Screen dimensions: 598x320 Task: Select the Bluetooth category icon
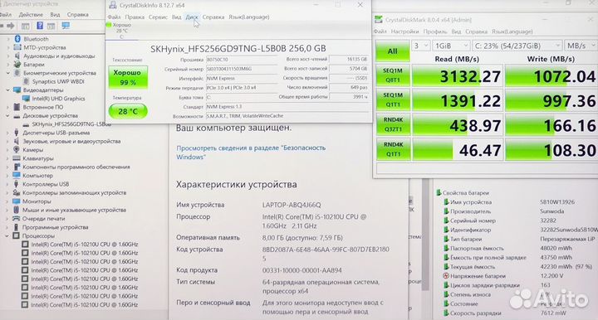[x=17, y=39]
